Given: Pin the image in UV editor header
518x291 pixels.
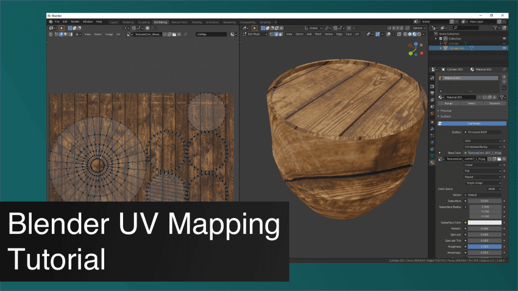Looking at the screenshot, I should tap(185, 34).
